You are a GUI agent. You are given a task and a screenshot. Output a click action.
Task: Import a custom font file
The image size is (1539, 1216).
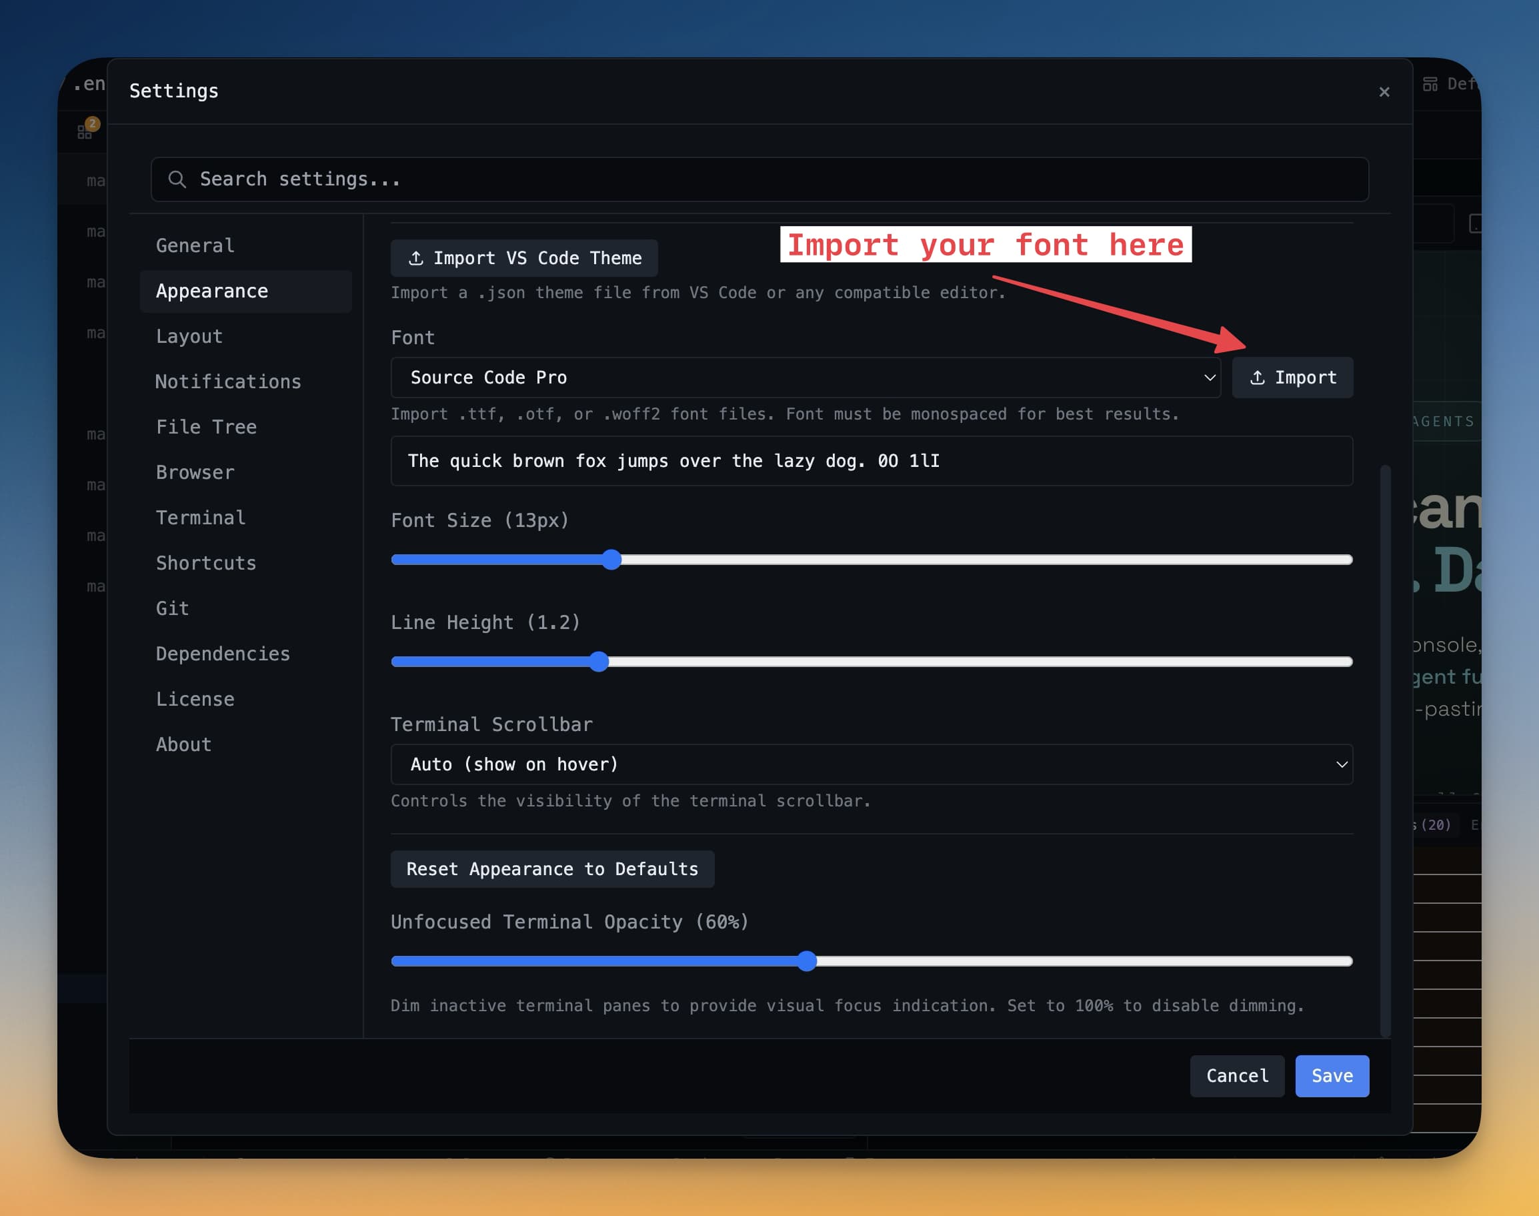click(1292, 378)
